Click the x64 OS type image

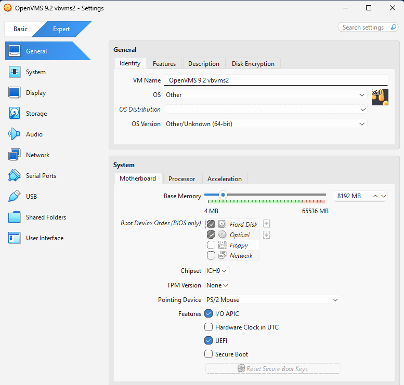(x=380, y=97)
